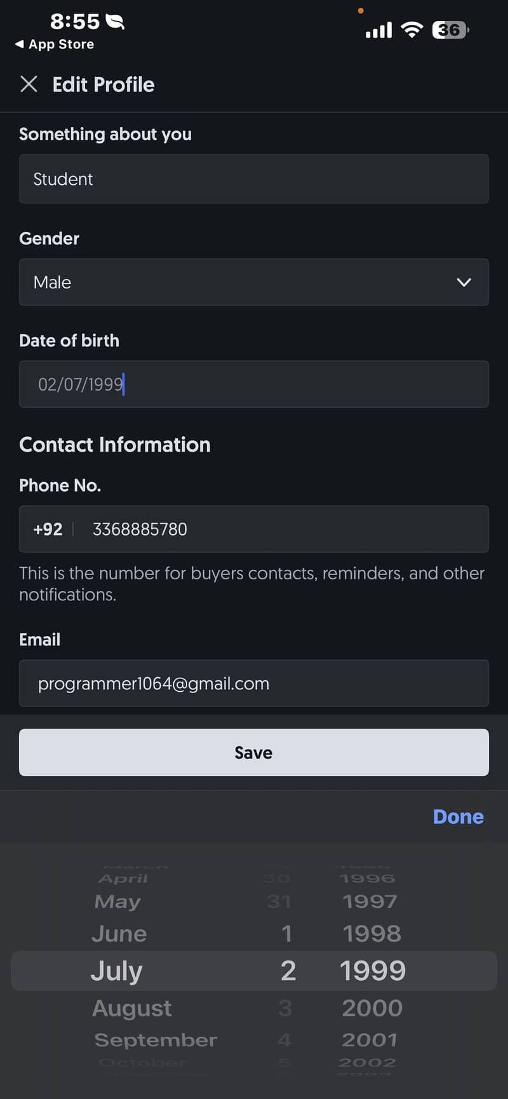The width and height of the screenshot is (508, 1099).
Task: Click the Save button
Action: [x=254, y=752]
